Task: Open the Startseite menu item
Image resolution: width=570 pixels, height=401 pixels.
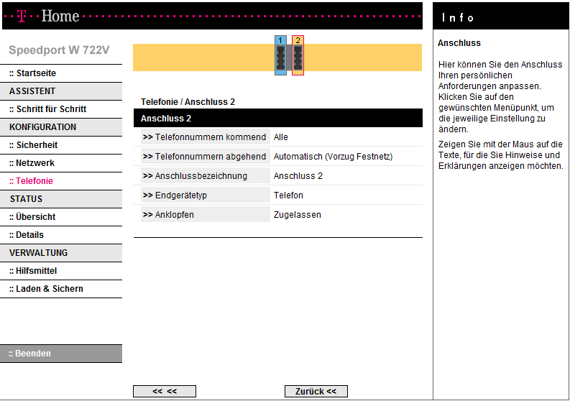Action: click(x=32, y=73)
